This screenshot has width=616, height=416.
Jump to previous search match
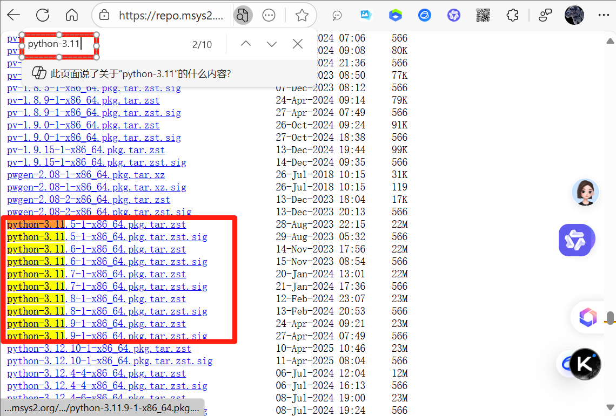coord(246,44)
